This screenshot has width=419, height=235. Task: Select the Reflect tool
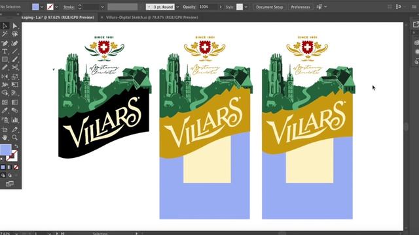click(x=5, y=76)
